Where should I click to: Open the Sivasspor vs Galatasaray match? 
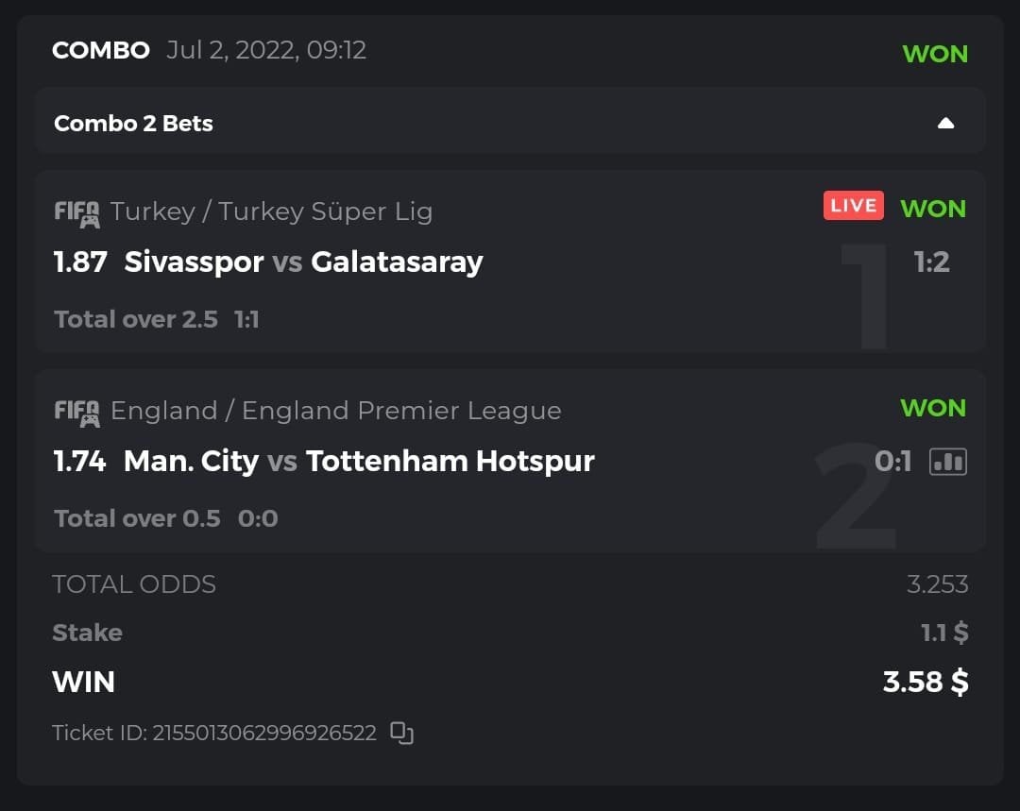(303, 262)
